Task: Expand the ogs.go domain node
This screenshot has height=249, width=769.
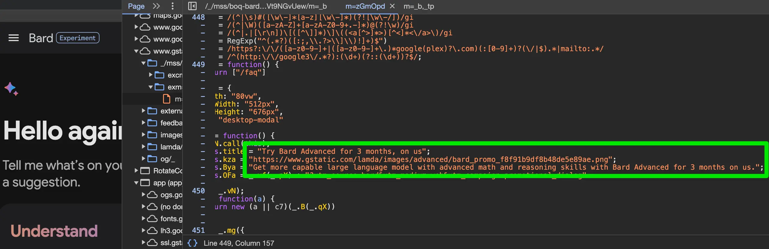Action: (144, 195)
